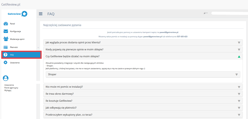Click arrow on 'Kiedy pojawią się' row
The image size is (248, 119).
[x=239, y=50]
